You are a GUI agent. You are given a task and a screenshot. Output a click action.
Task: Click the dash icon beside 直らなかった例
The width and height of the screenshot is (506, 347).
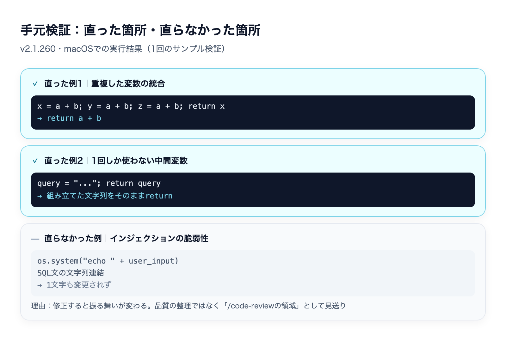(x=35, y=239)
